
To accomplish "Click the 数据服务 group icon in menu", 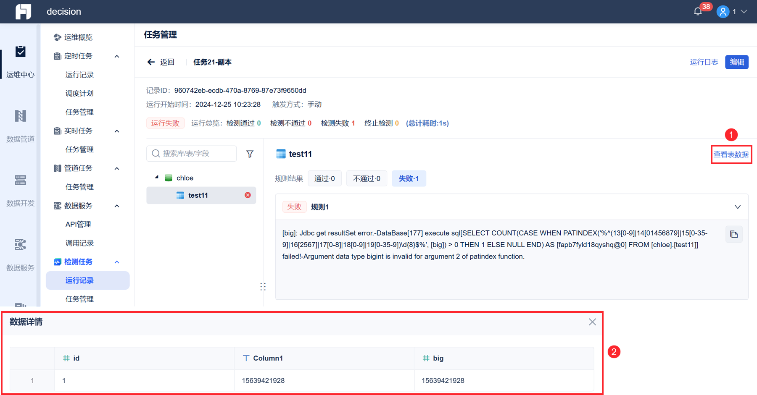I will 57,206.
